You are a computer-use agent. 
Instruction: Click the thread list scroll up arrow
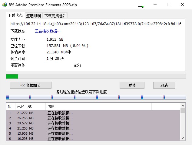183,106
